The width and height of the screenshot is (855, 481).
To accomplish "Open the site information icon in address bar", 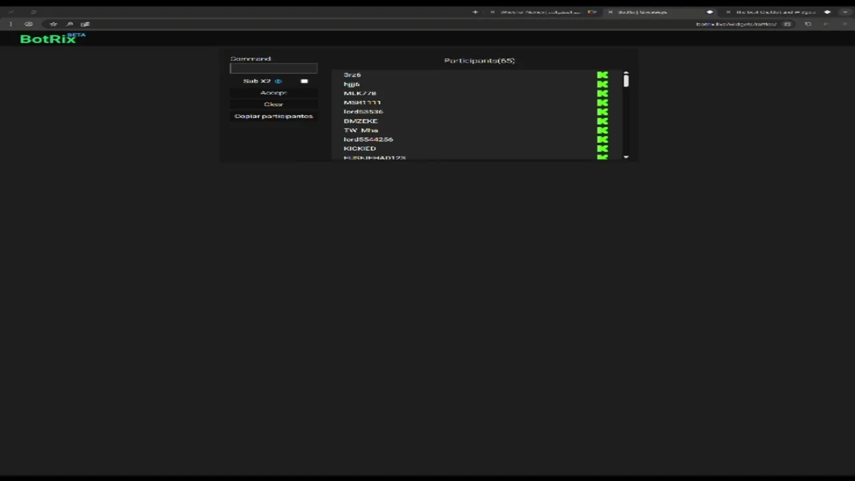I will click(x=788, y=24).
